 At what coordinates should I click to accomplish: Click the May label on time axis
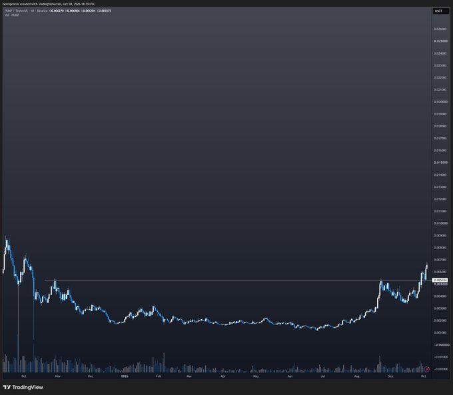(x=256, y=376)
